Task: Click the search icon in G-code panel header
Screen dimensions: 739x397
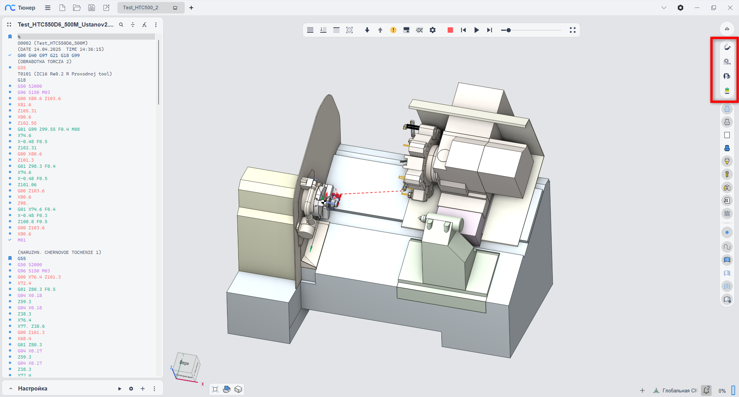Action: pyautogui.click(x=121, y=25)
